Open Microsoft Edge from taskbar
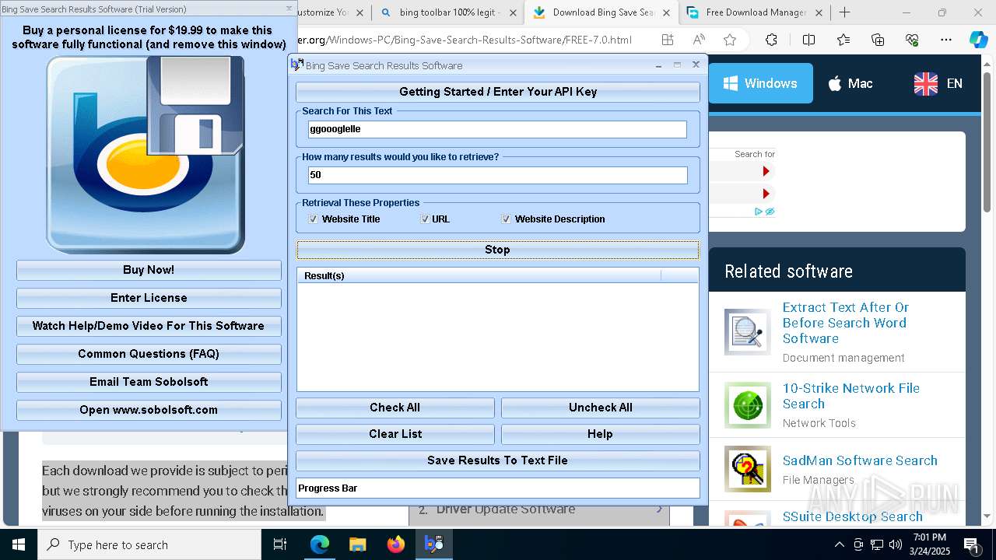This screenshot has width=996, height=560. point(320,544)
